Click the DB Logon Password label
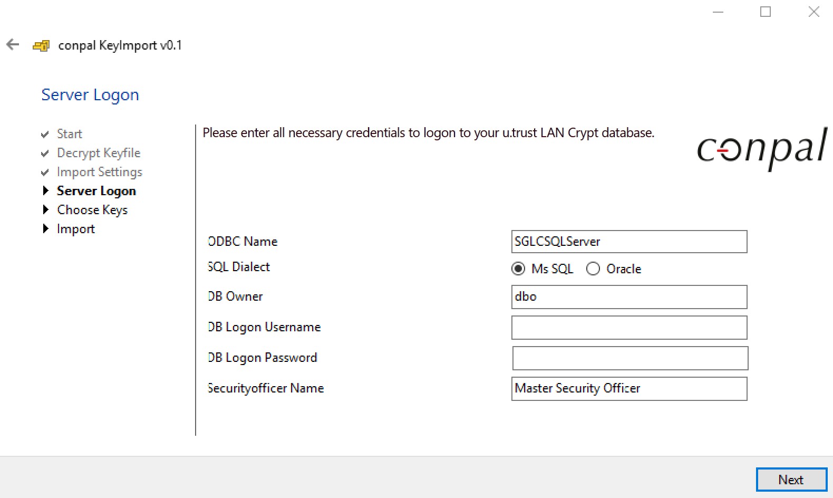The width and height of the screenshot is (833, 498). pos(263,358)
